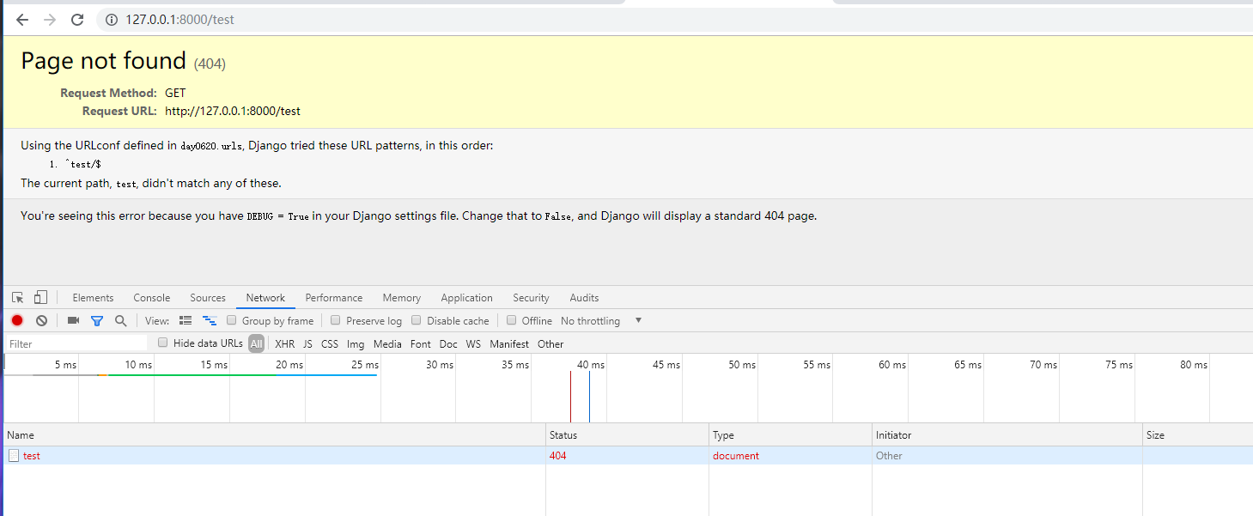Tick the Disable cache checkbox
Screen dimensions: 1253x516
point(417,320)
